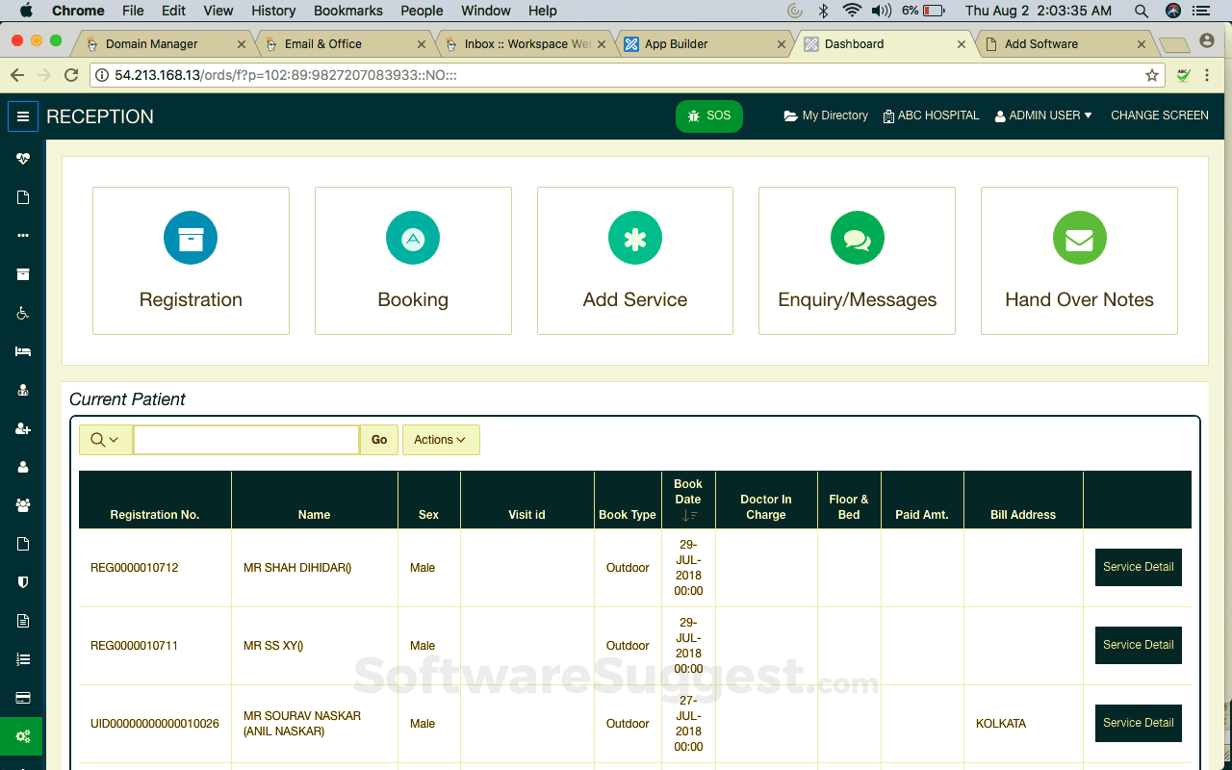Viewport: 1232px width, 770px height.
Task: Click the add-user icon in sidebar
Action: tap(23, 428)
